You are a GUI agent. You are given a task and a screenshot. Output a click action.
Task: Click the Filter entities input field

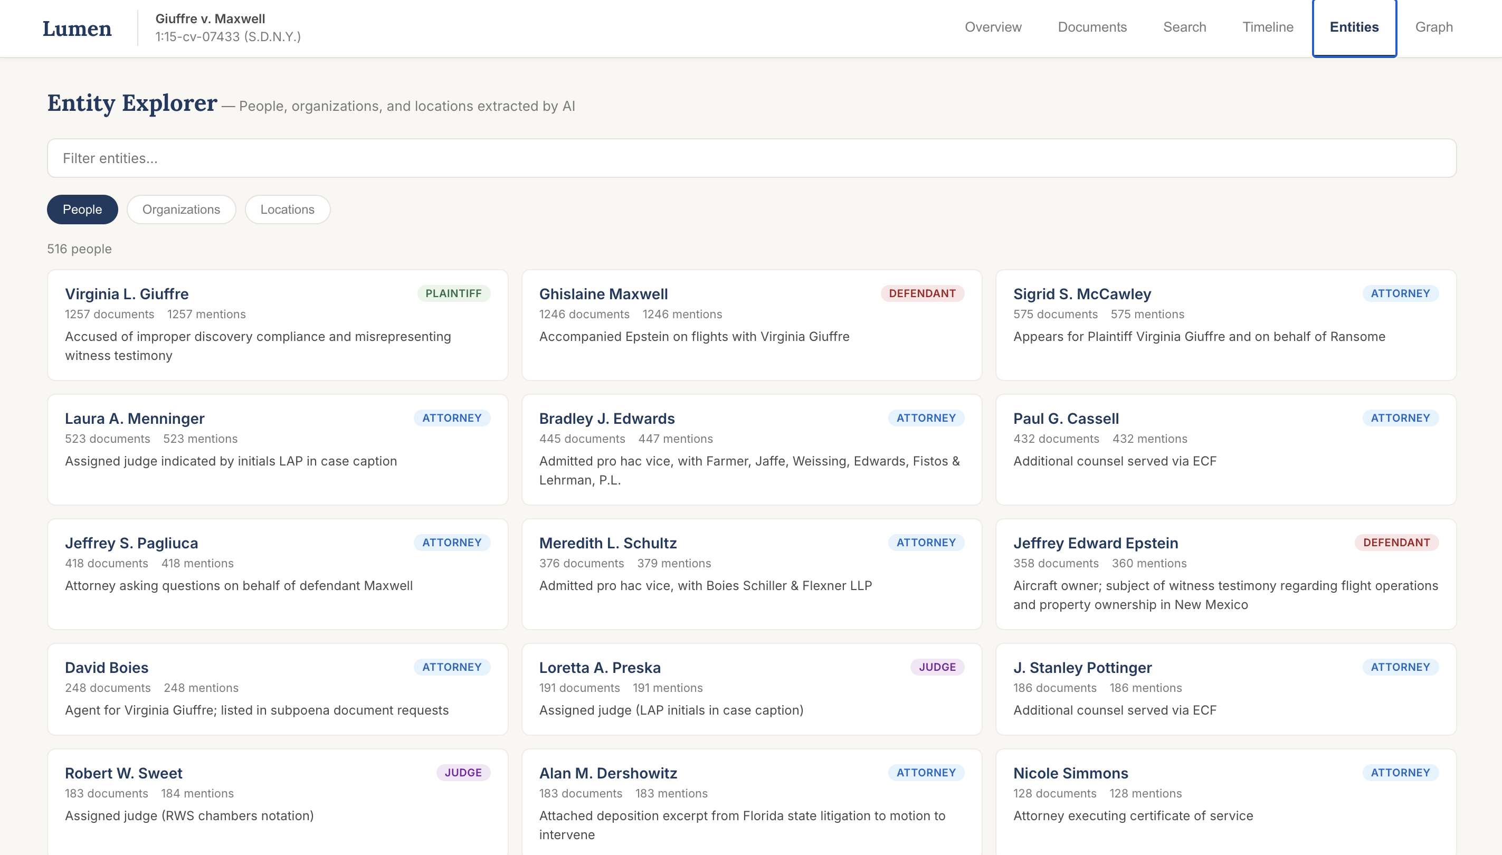[x=751, y=158]
